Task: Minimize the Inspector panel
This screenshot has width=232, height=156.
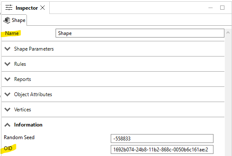Action: coord(211,8)
